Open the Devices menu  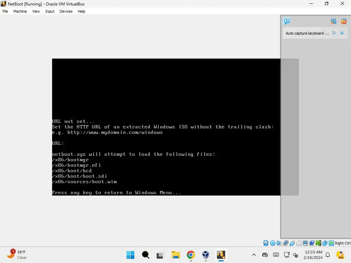coord(66,11)
